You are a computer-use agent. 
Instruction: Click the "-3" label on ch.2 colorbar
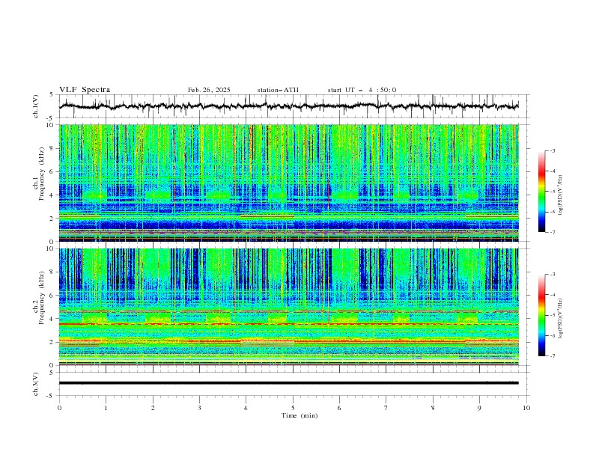click(x=553, y=275)
